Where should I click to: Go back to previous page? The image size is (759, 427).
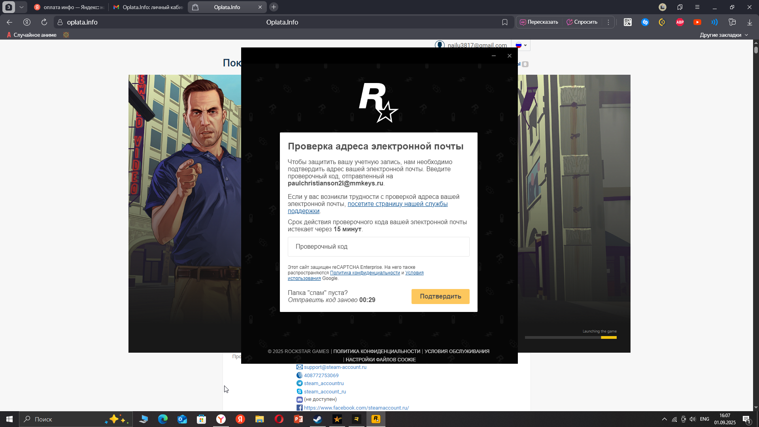click(9, 22)
